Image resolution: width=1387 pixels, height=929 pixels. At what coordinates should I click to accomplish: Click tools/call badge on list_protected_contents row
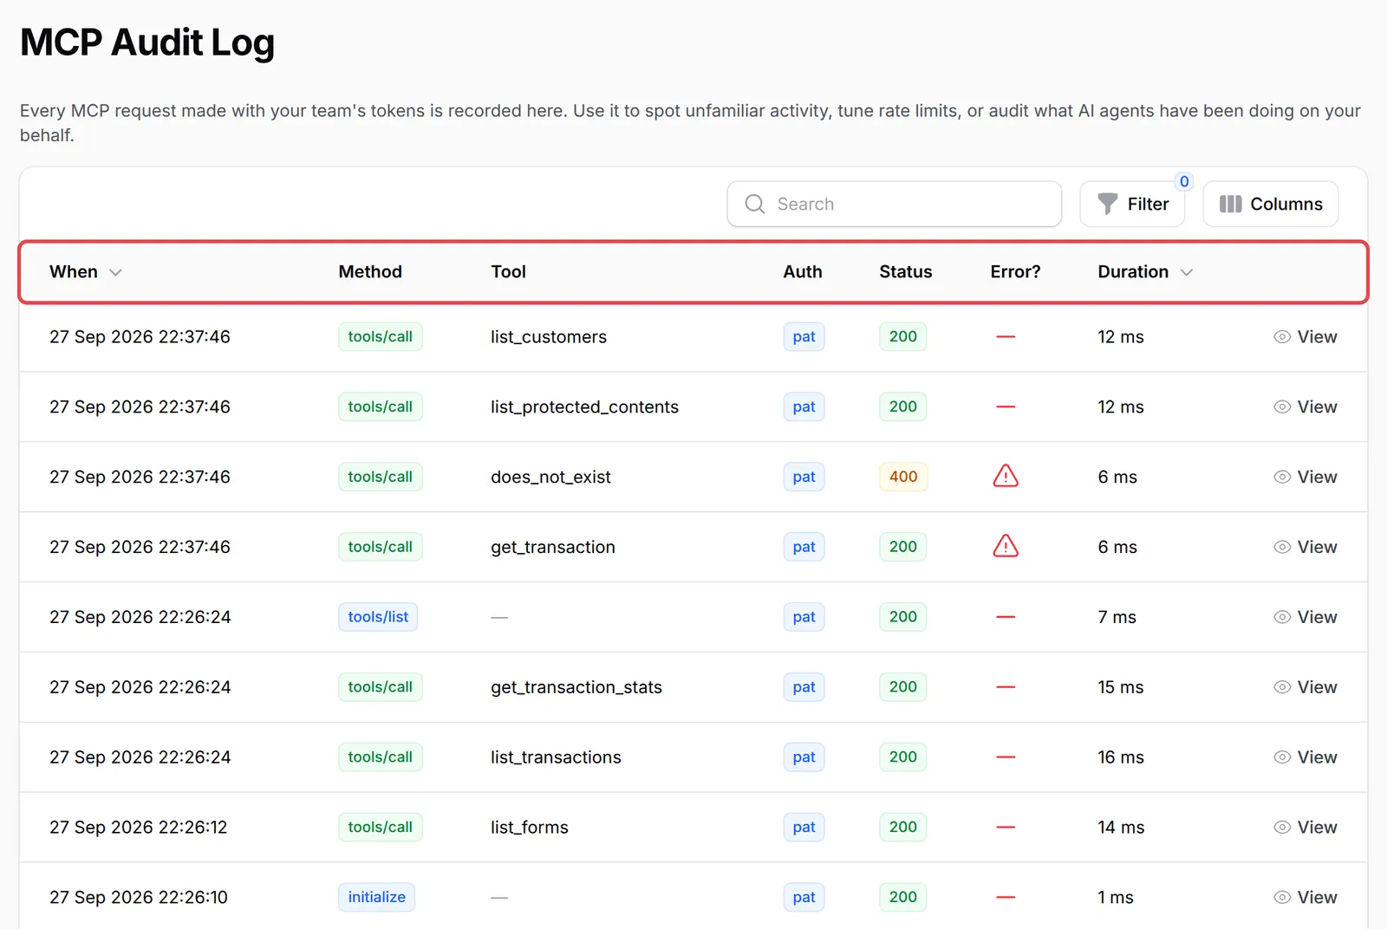pyautogui.click(x=380, y=406)
